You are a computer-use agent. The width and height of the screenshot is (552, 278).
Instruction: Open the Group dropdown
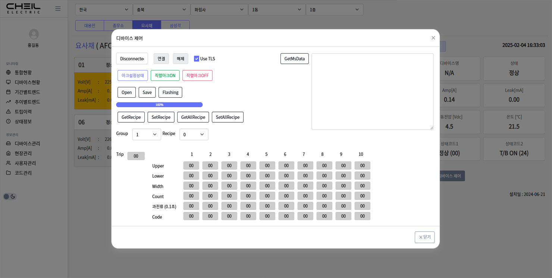147,135
